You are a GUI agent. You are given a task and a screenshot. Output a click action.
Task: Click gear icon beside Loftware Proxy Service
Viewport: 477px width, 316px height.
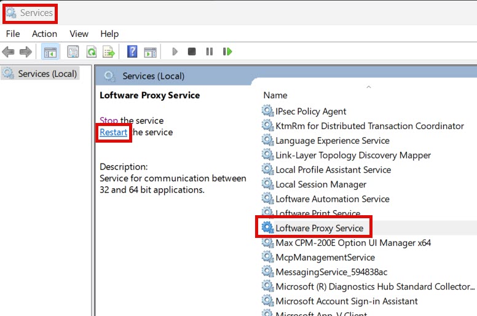coord(268,228)
